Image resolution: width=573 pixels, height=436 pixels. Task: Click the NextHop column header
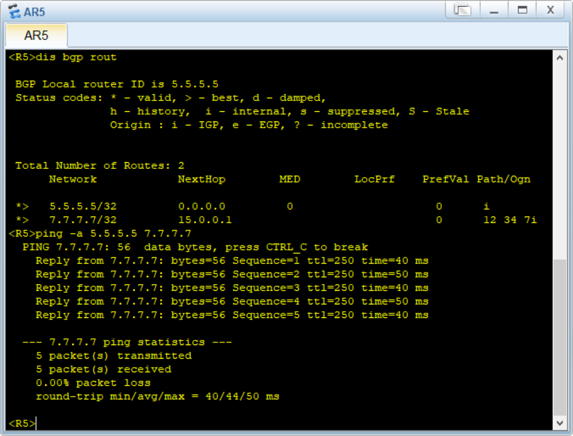(x=201, y=179)
